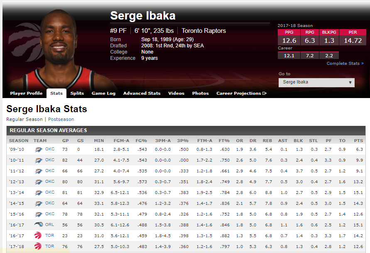Click the OKC Thunder logo for '15-'16 season
Image resolution: width=370 pixels, height=253 pixels.
(38, 214)
